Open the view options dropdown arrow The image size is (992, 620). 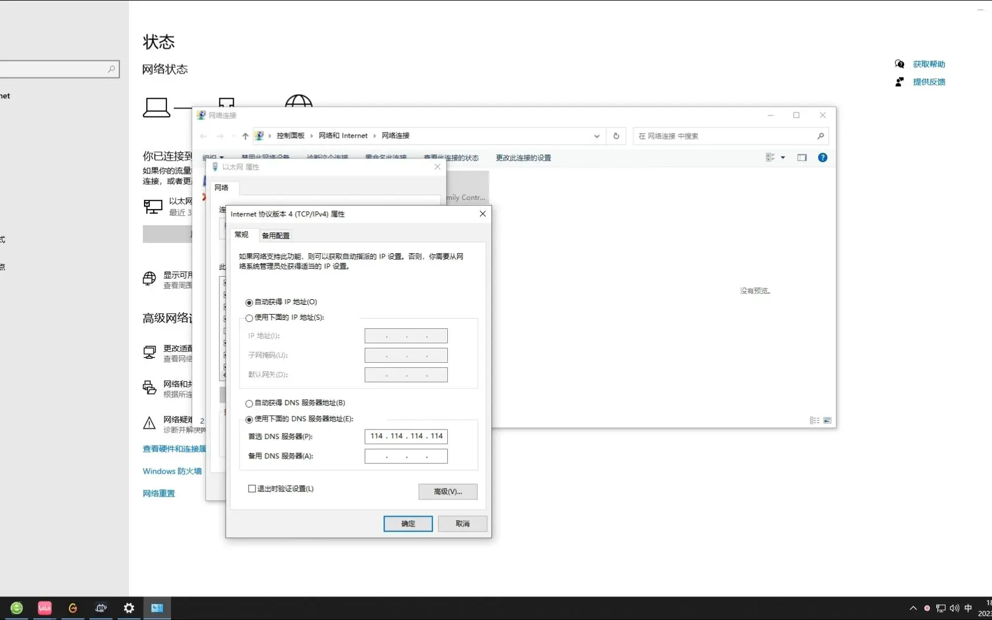[782, 157]
